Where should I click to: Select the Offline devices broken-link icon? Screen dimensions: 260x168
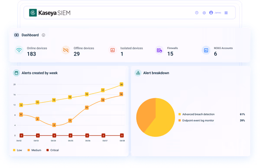point(66,50)
